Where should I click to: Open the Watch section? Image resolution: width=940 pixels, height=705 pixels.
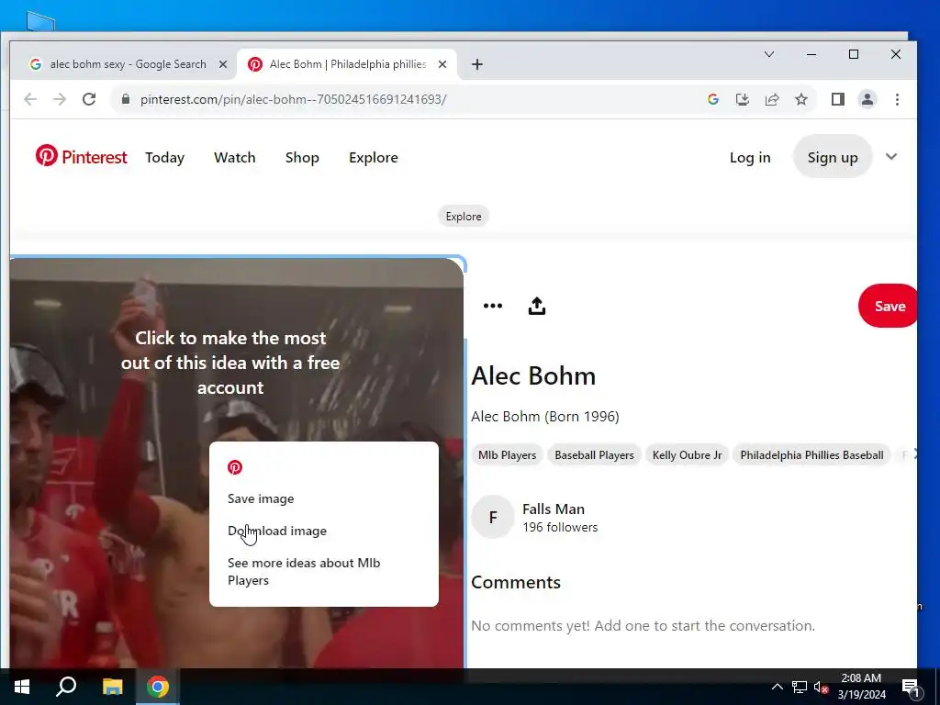point(234,157)
